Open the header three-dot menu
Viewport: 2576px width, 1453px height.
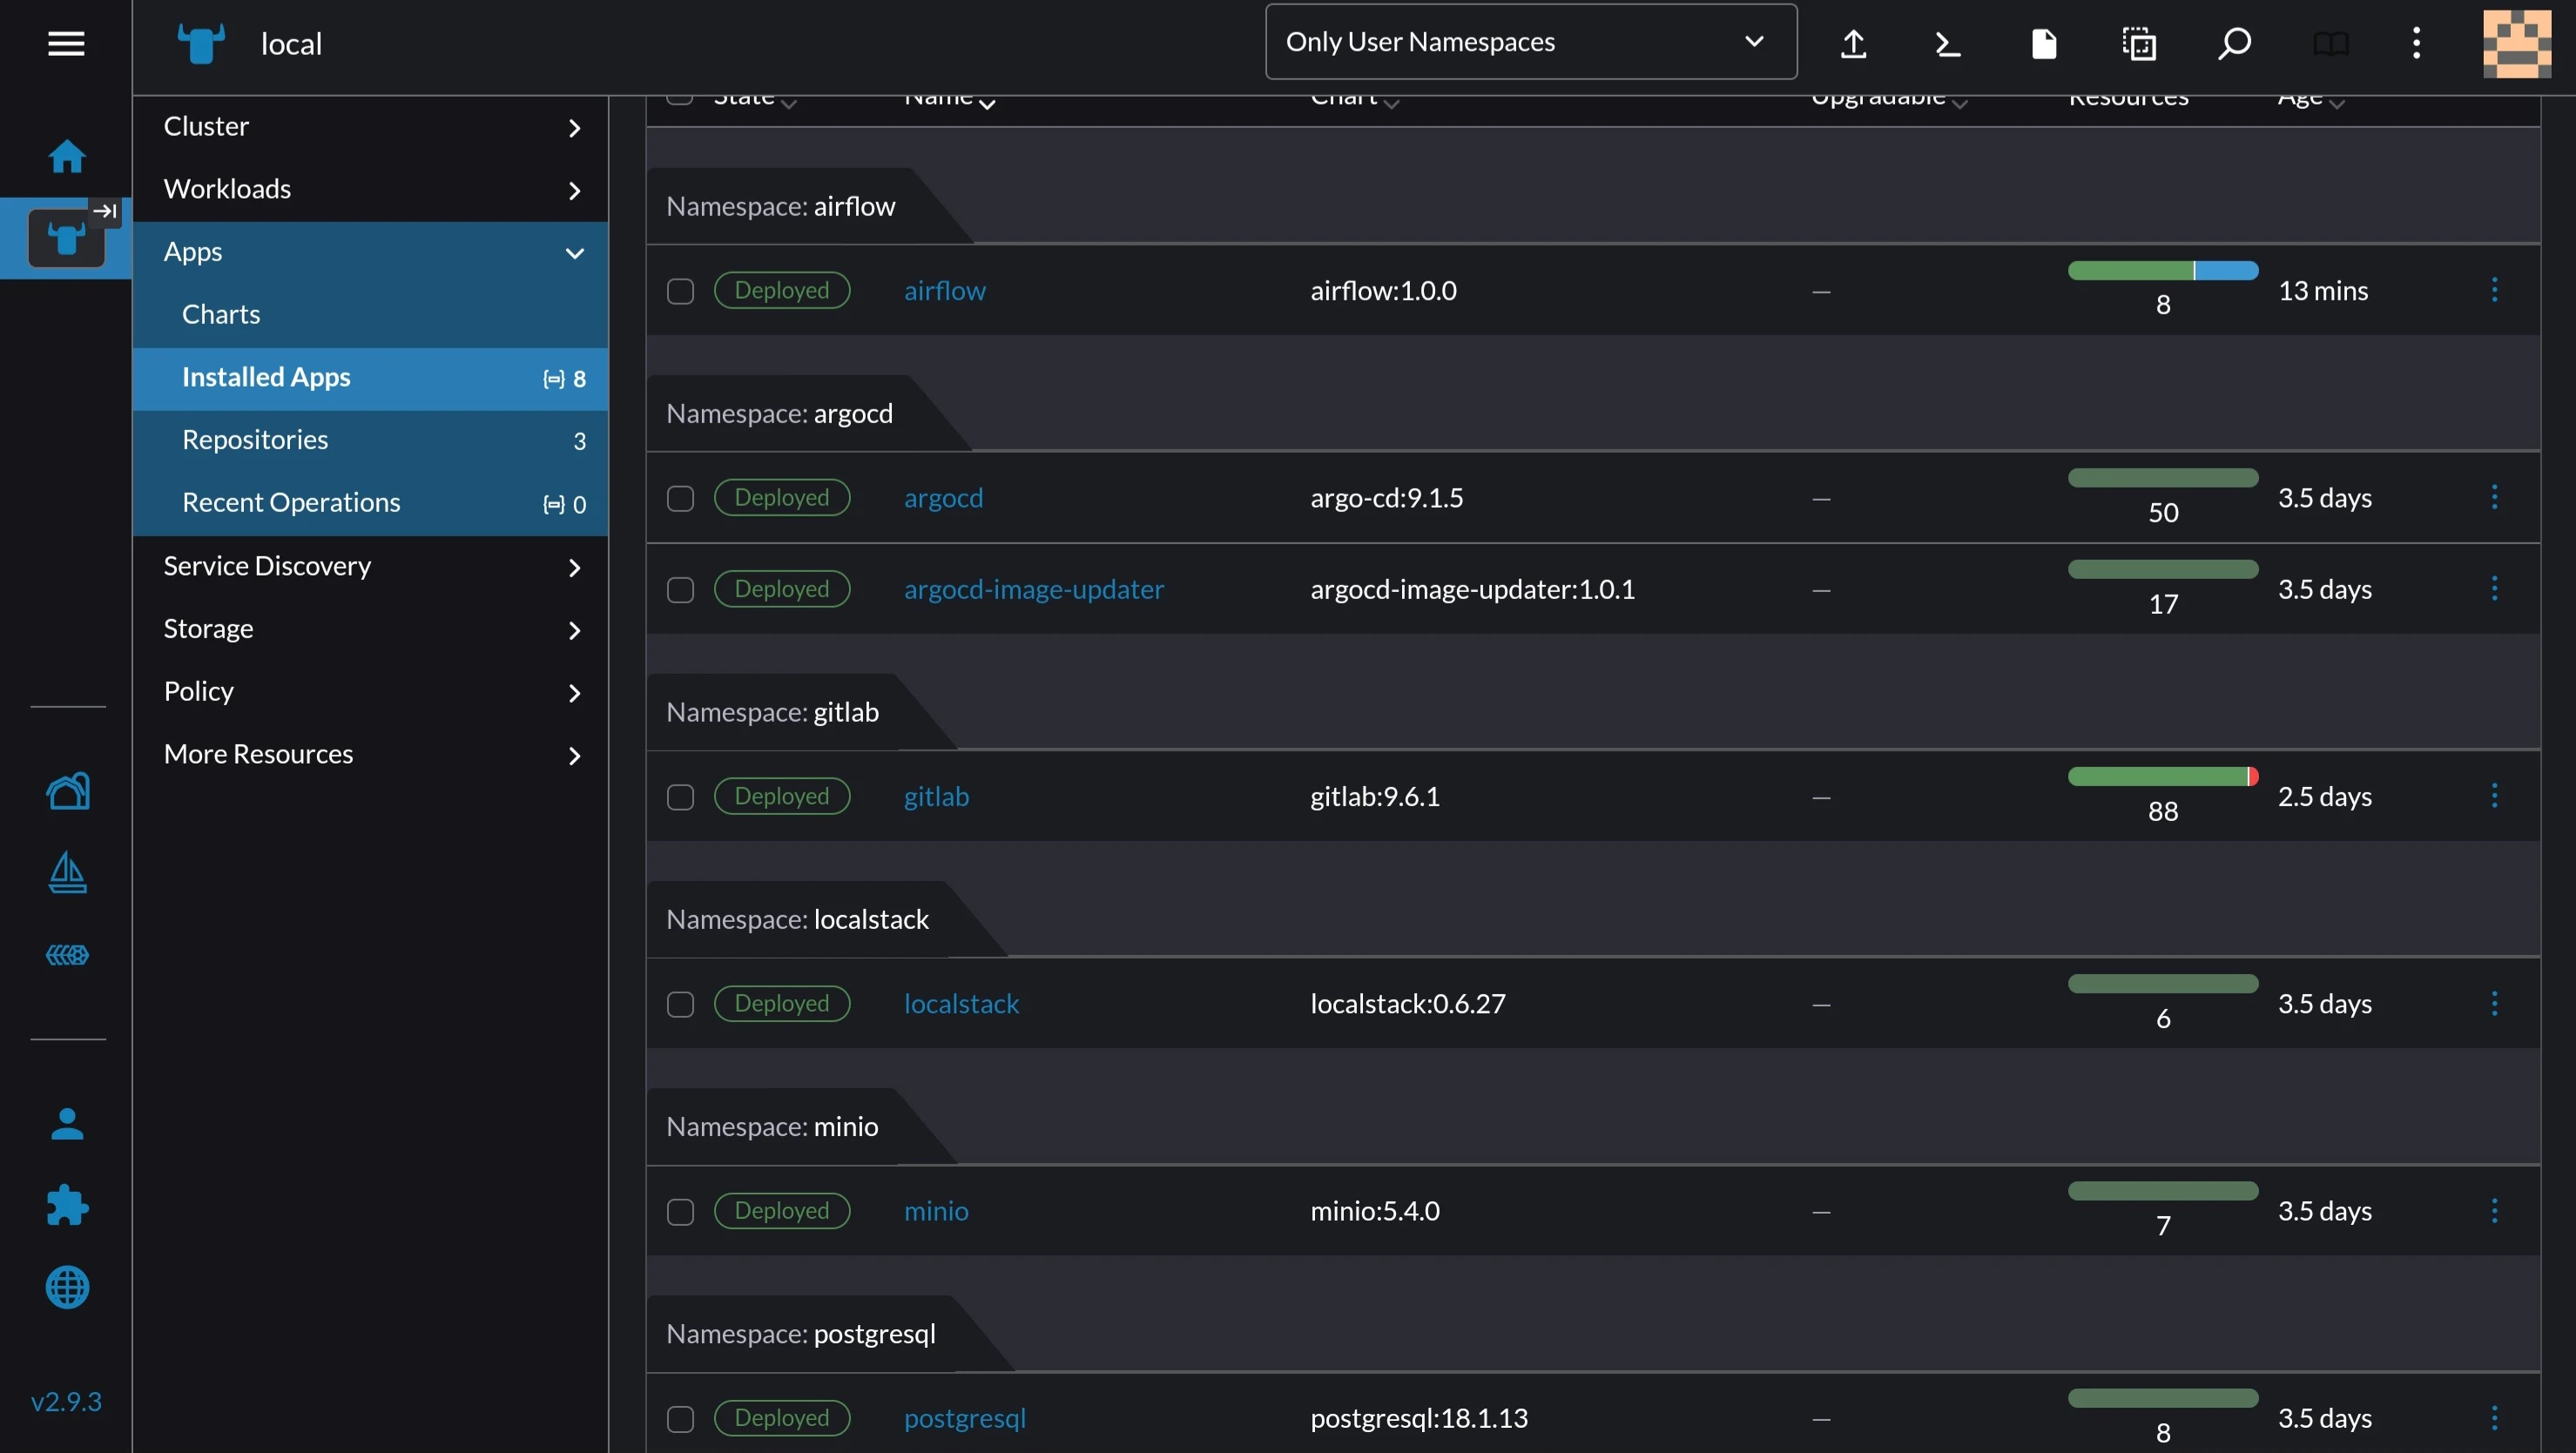[2416, 43]
